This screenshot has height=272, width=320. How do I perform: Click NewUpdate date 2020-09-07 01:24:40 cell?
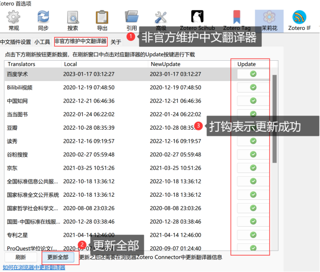[176, 248]
